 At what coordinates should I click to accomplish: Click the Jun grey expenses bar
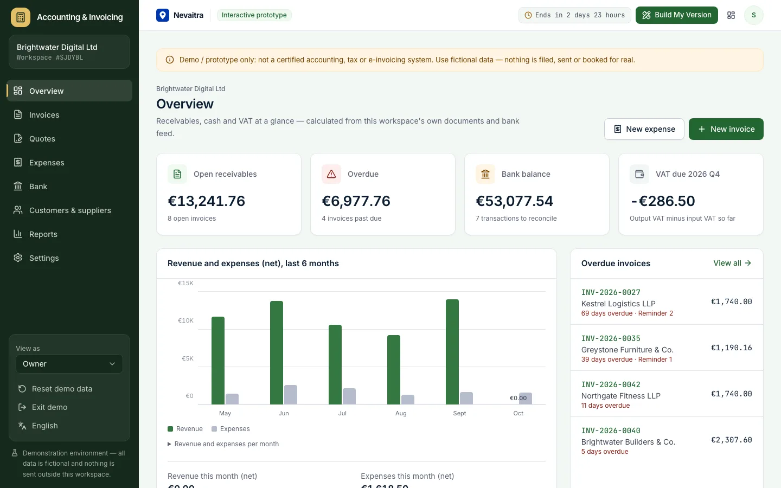tap(291, 395)
